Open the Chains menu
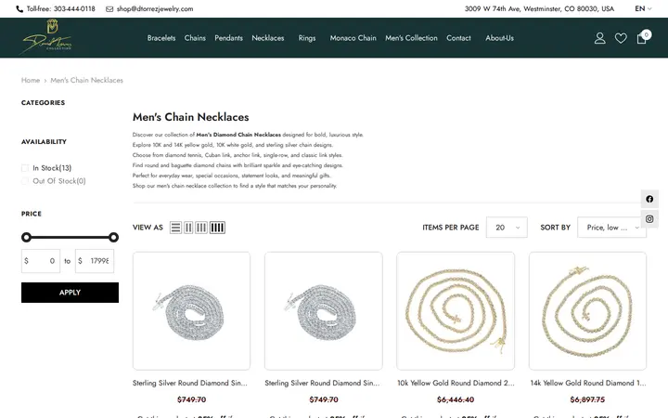 click(195, 38)
